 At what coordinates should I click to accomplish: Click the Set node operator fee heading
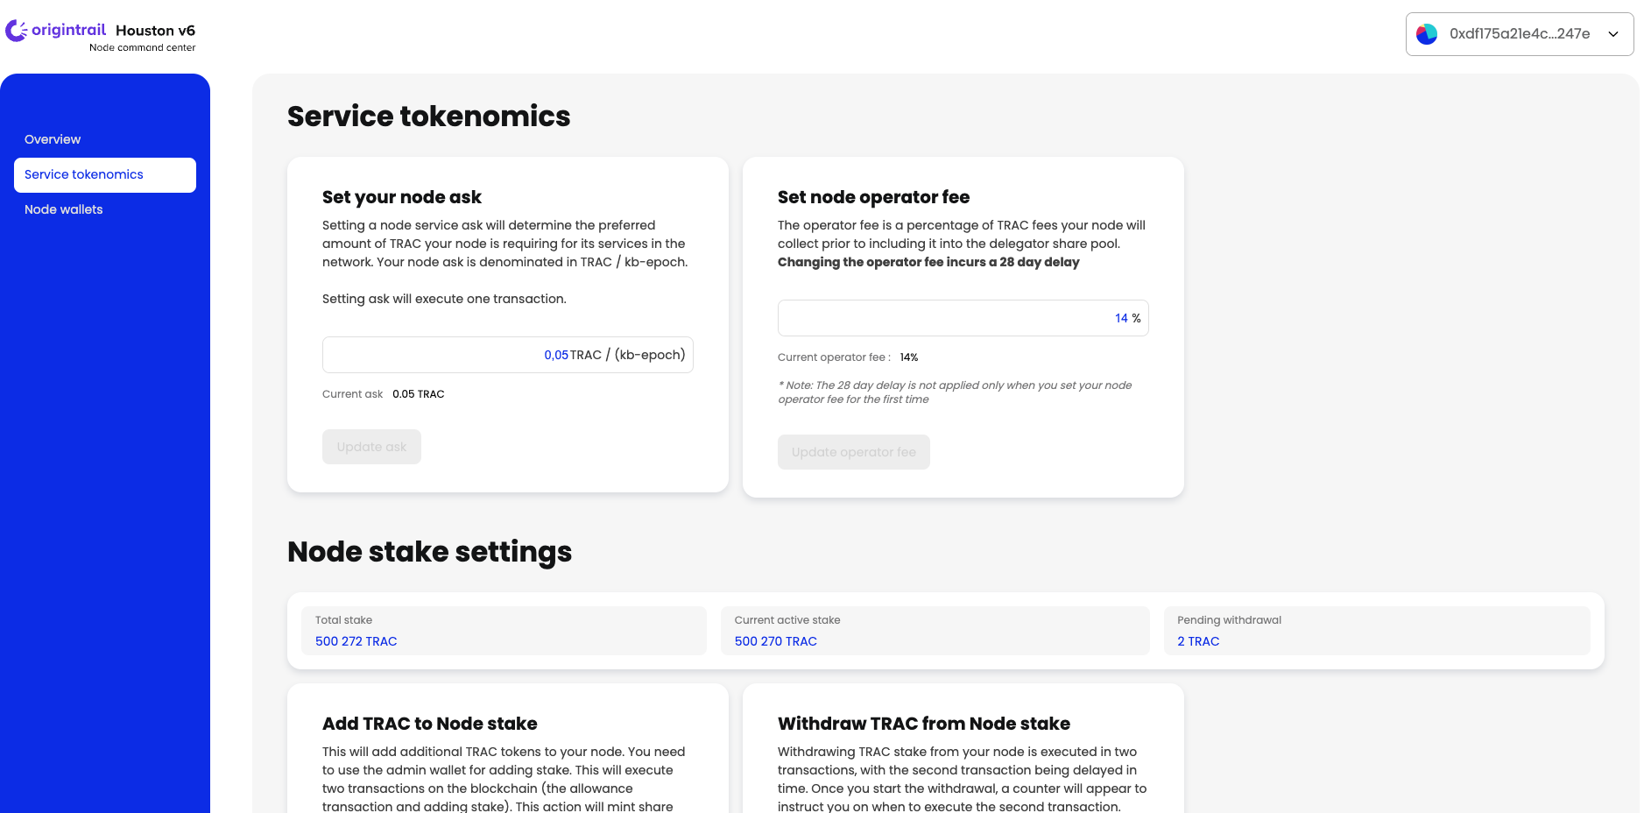pos(874,197)
